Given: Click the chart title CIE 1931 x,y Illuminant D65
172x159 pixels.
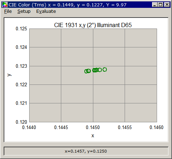Looking at the screenshot, I should [x=93, y=25].
